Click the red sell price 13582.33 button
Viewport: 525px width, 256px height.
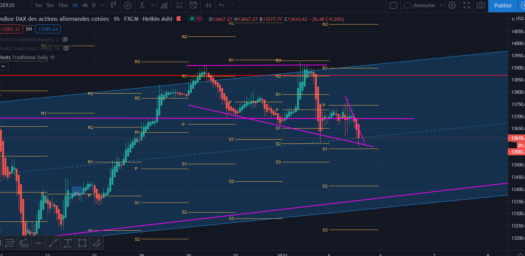tap(11, 29)
